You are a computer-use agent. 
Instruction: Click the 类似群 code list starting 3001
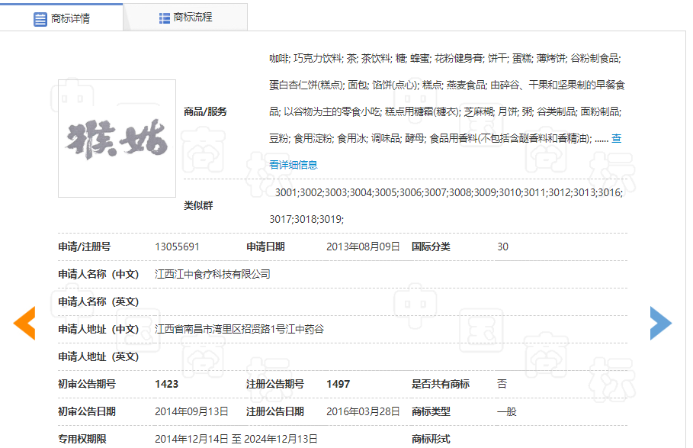(448, 192)
